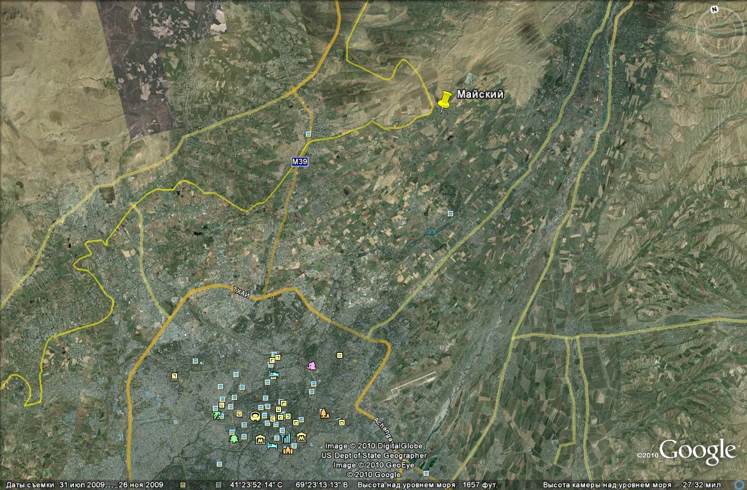Click the ТХАЙ ring road label
The height and width of the screenshot is (490, 747).
pyautogui.click(x=242, y=291)
